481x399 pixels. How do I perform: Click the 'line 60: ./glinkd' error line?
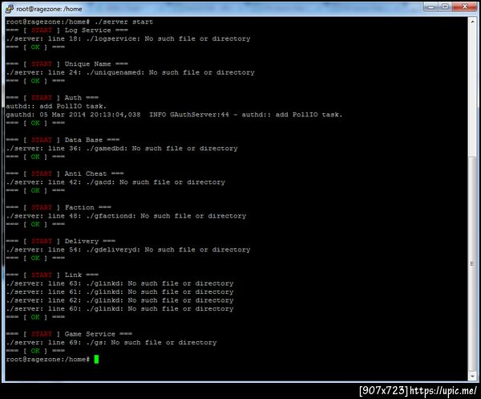(119, 309)
